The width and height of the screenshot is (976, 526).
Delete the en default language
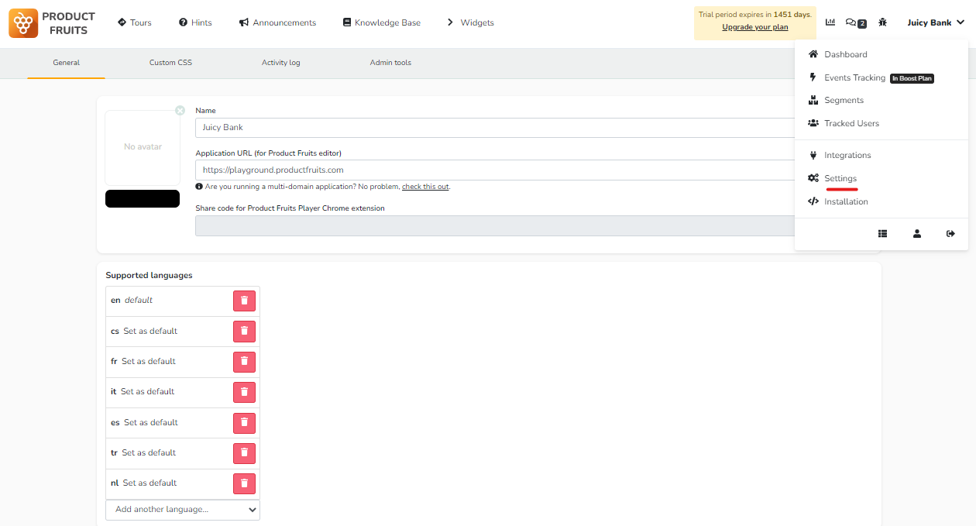point(244,301)
